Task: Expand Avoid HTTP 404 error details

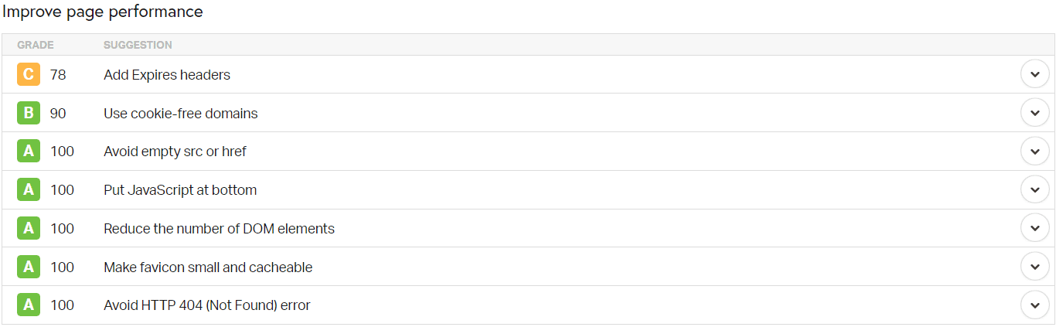Action: 1034,305
